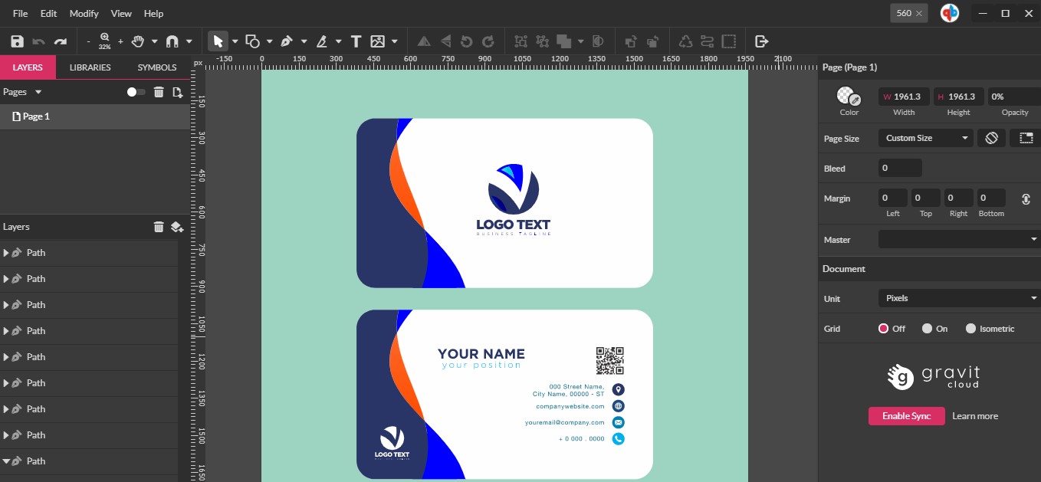Toggle visibility switch in Pages panel
This screenshot has height=482, width=1041.
point(134,91)
